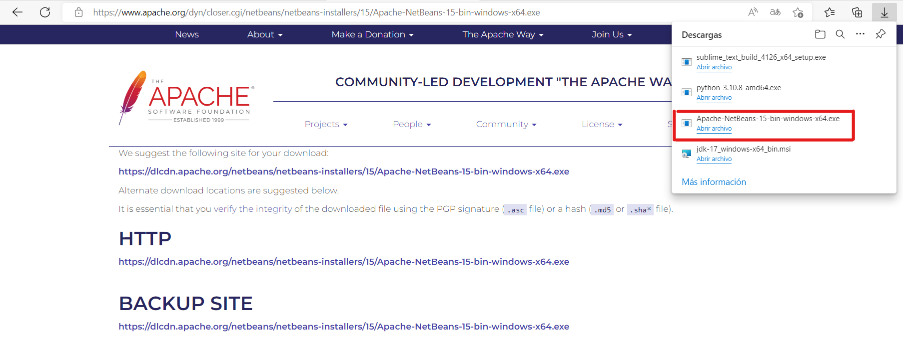Click Abrir archivo under python-3.10.8-amd64.exe
Screen dimensions: 903x344
click(x=714, y=98)
